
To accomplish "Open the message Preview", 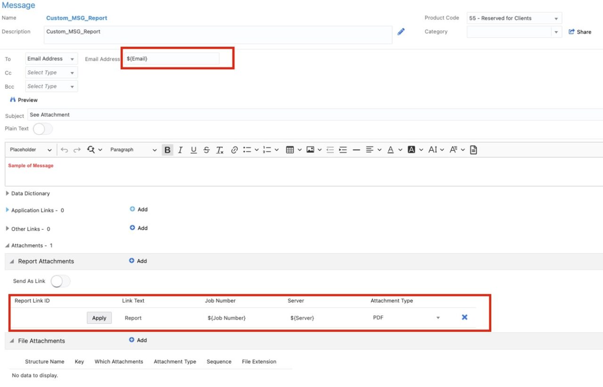I will (x=24, y=99).
